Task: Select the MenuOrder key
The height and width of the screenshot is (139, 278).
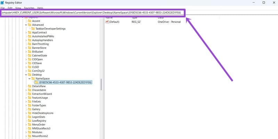Action: [x=39, y=125]
